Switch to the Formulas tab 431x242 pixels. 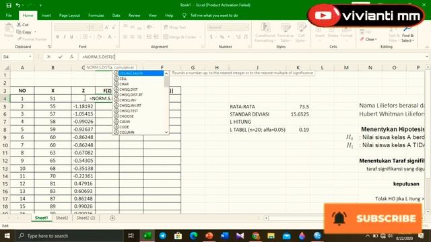(96, 15)
